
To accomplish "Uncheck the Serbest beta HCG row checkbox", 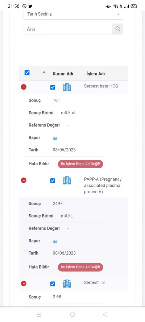I will [x=53, y=87].
